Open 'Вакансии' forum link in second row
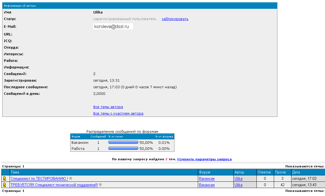This screenshot has height=196, width=325. 207,185
